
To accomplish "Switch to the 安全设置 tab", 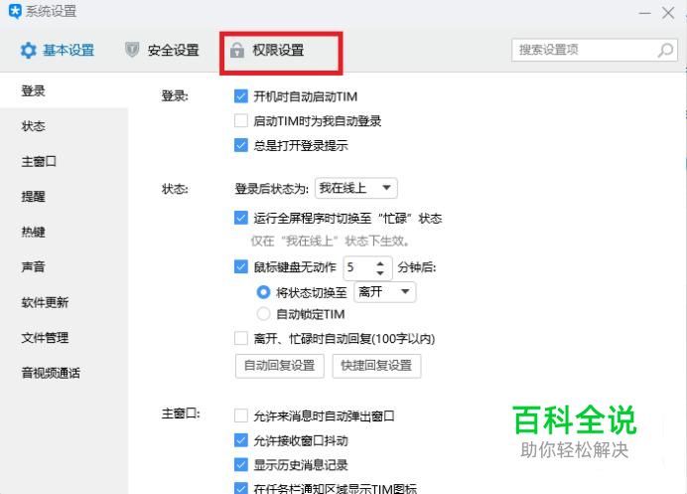I will pos(162,50).
